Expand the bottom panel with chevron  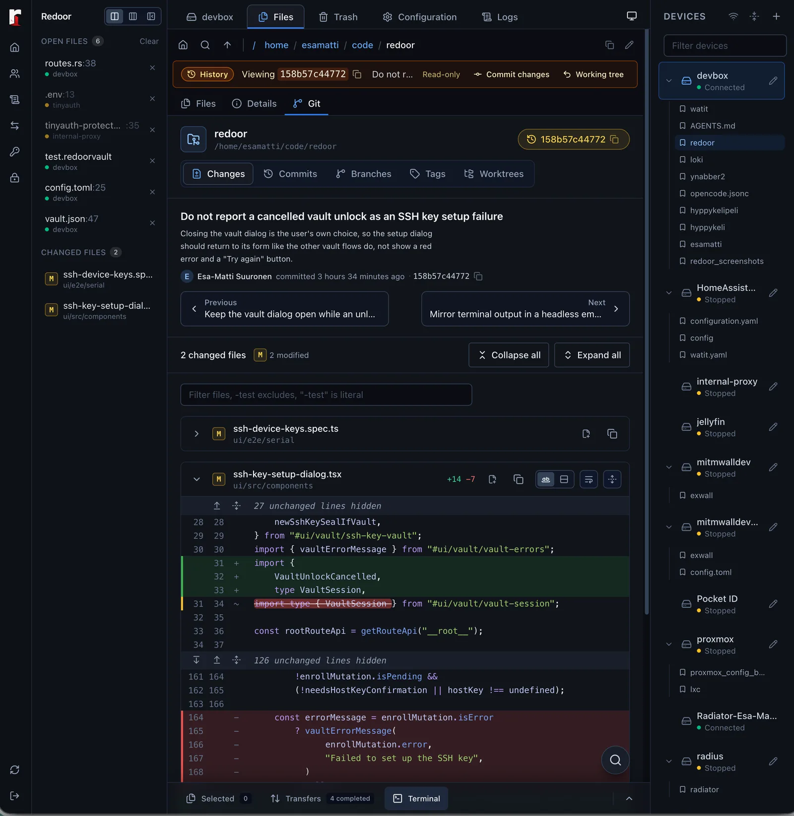pos(629,799)
